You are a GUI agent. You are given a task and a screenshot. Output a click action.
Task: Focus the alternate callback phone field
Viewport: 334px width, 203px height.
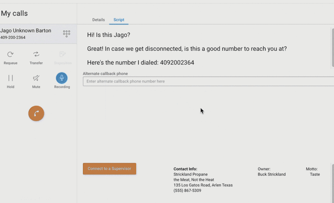tap(208, 81)
